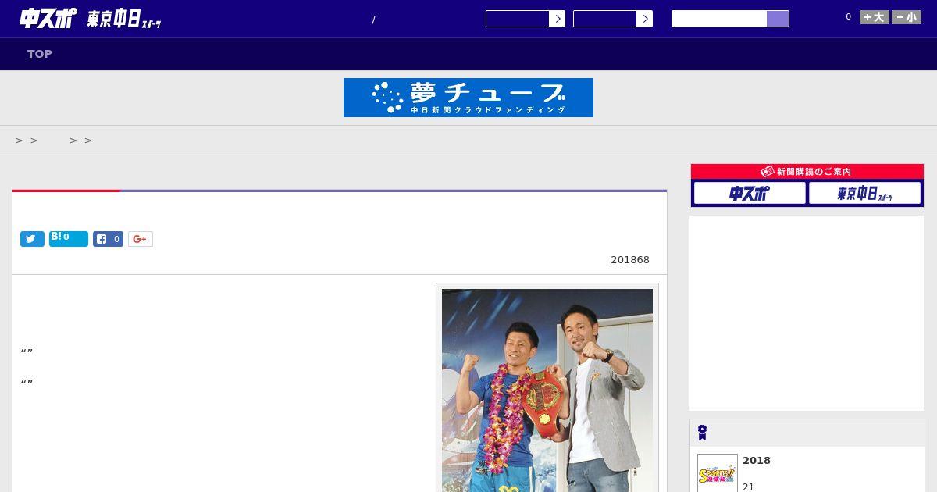Click the purple search submit button
The width and height of the screenshot is (937, 492).
[778, 19]
